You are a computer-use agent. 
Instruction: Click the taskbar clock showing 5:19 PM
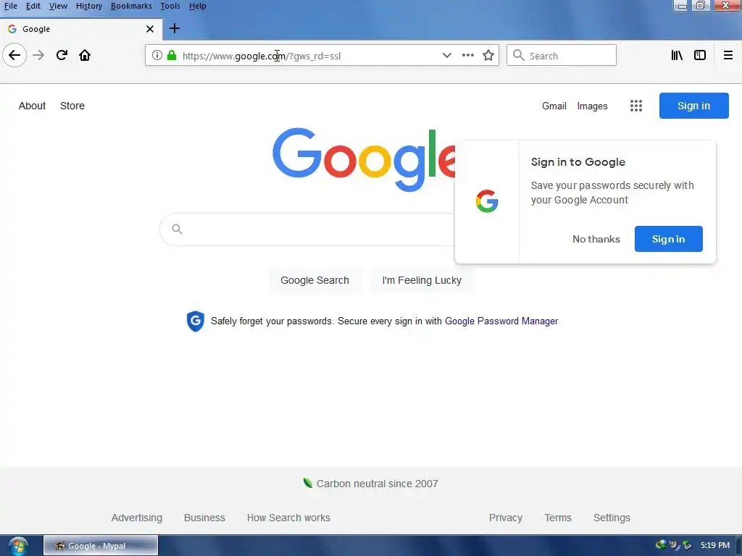point(715,545)
